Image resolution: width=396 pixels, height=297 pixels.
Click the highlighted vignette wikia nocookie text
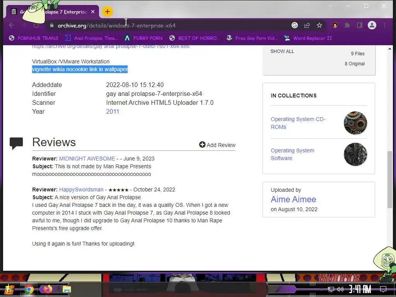pos(80,69)
